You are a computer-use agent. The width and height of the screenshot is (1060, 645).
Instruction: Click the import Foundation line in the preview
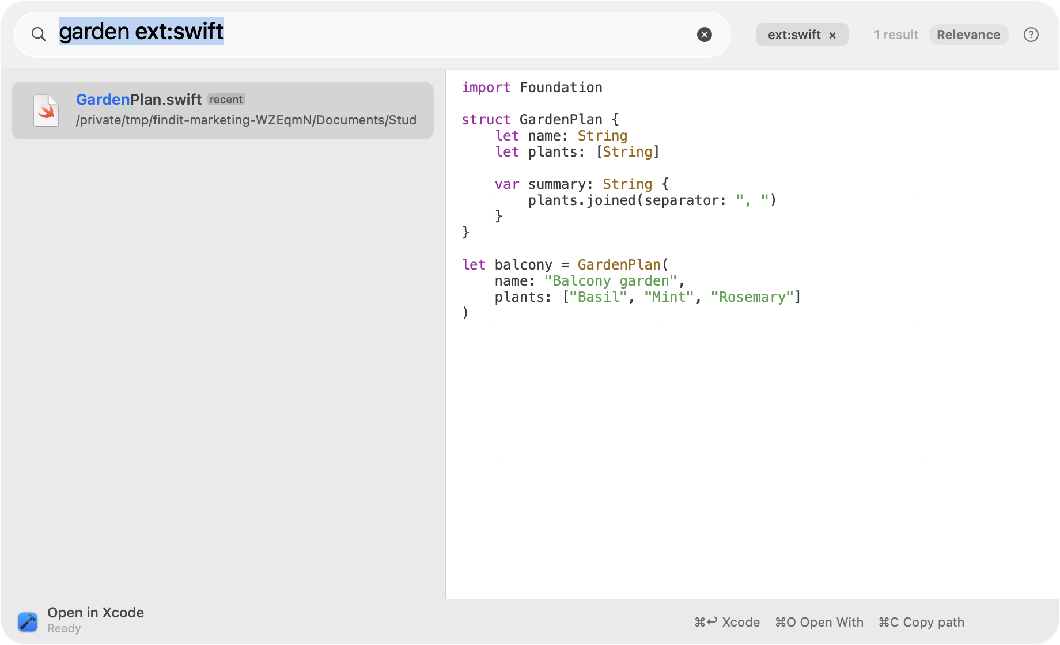[x=532, y=88]
